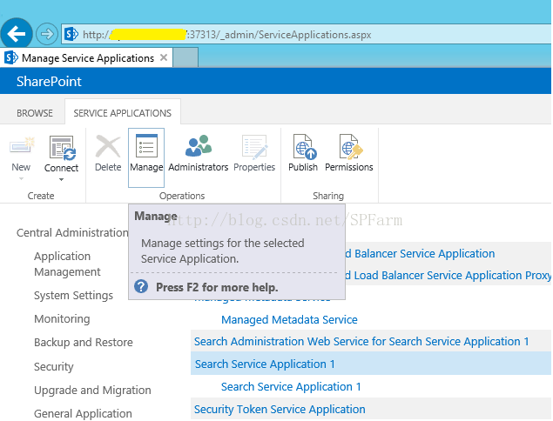
Task: Expand the Connect dropdown arrow
Action: (x=61, y=180)
